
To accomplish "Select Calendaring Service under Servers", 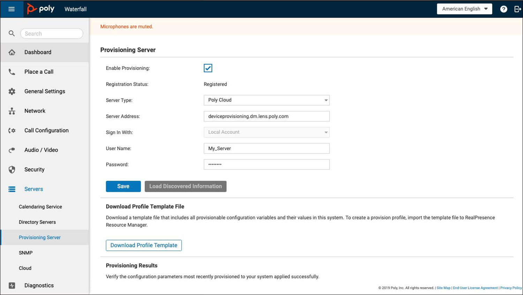I will (x=40, y=207).
